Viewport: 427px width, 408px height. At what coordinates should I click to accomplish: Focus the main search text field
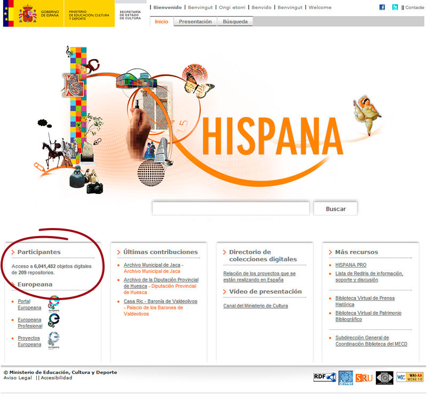231,208
